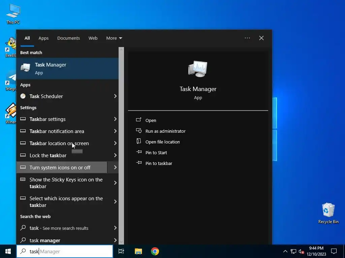Viewport: 345px width, 258px height.
Task: Open the search options ellipsis menu
Action: tap(247, 38)
